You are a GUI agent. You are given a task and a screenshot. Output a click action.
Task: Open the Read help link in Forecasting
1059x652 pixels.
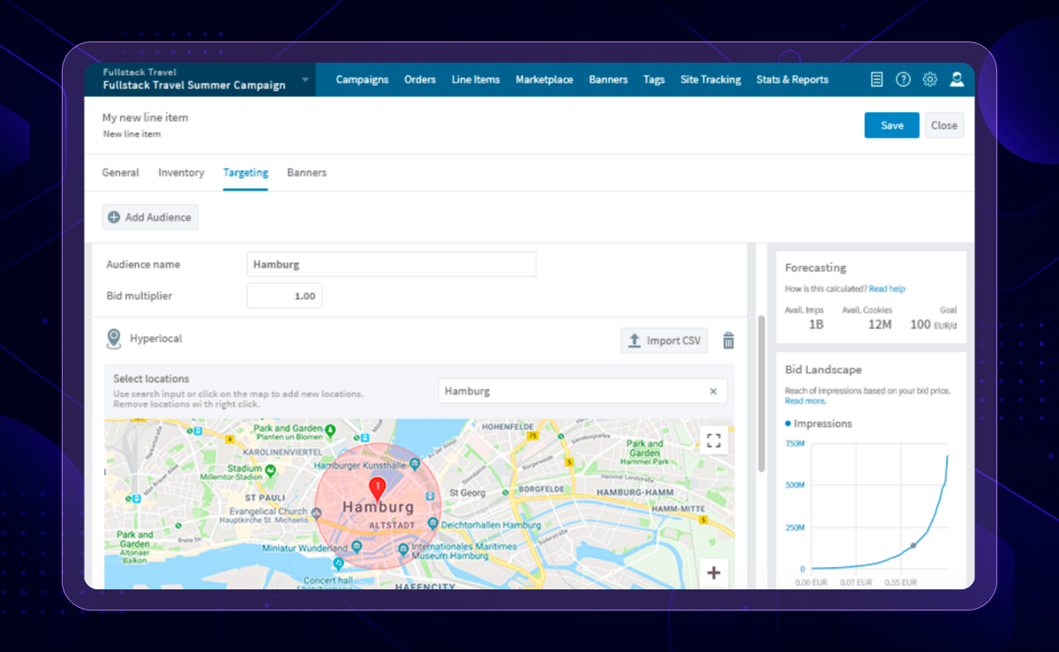point(887,289)
